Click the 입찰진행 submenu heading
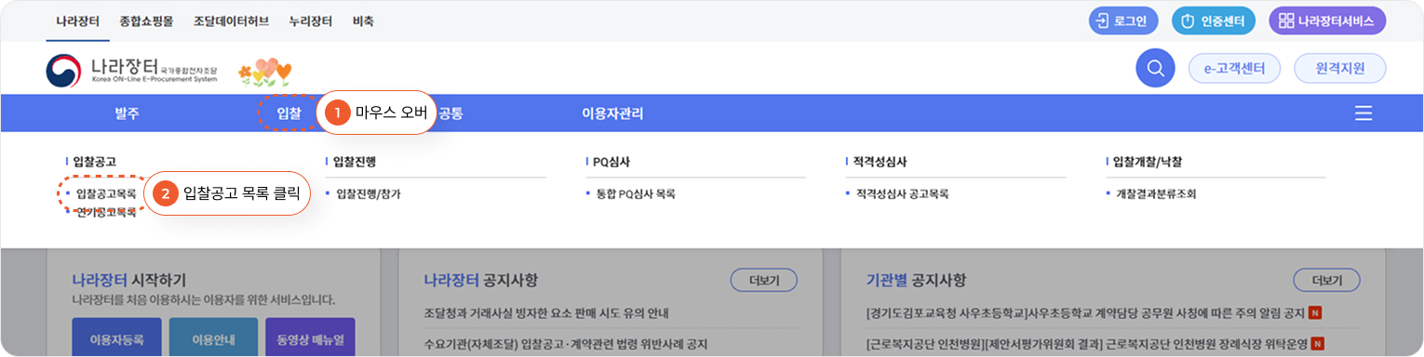 [354, 161]
